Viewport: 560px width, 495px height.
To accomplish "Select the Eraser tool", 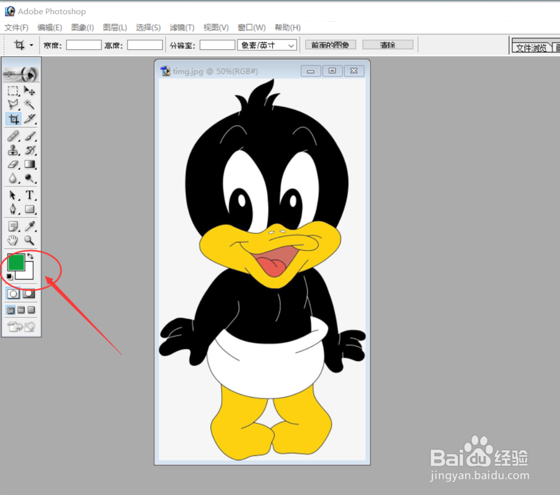I will pyautogui.click(x=13, y=164).
